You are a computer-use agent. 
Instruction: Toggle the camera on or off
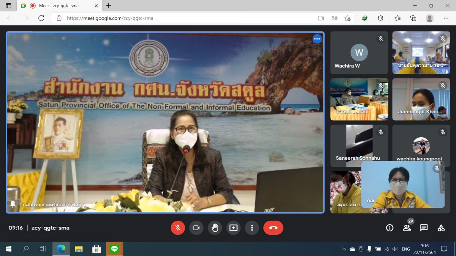[196, 228]
